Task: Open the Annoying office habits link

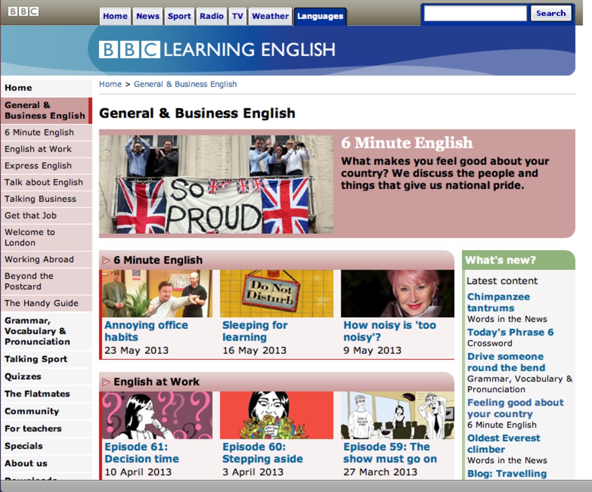Action: coord(146,331)
